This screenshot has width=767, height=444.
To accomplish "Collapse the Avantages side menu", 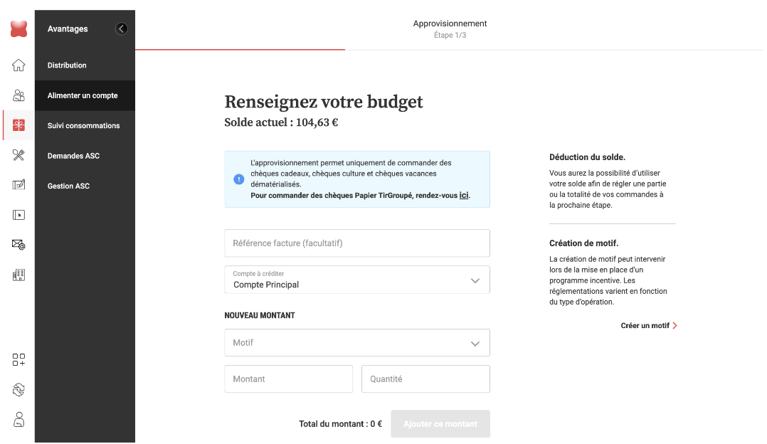I will click(121, 29).
